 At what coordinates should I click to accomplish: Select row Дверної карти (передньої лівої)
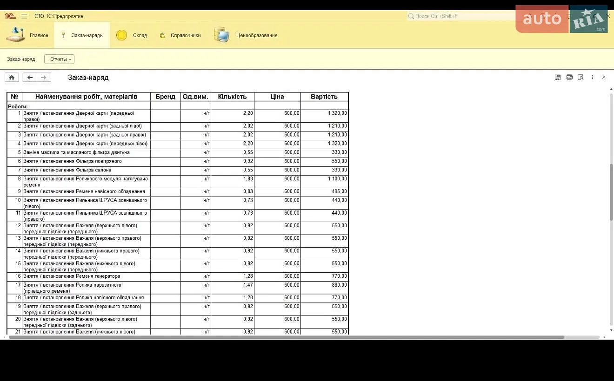[177, 144]
